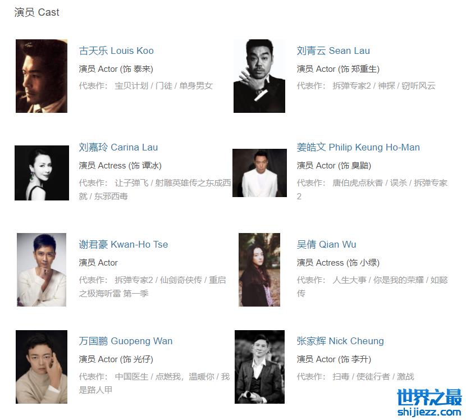Viewport: 466px width, 420px height.
Task: Open the 刘青云 Sean Lau name link
Action: point(333,51)
